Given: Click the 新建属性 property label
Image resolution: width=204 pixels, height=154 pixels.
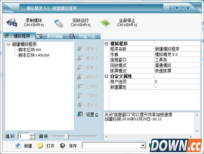Looking at the screenshot, I should [x=118, y=87].
